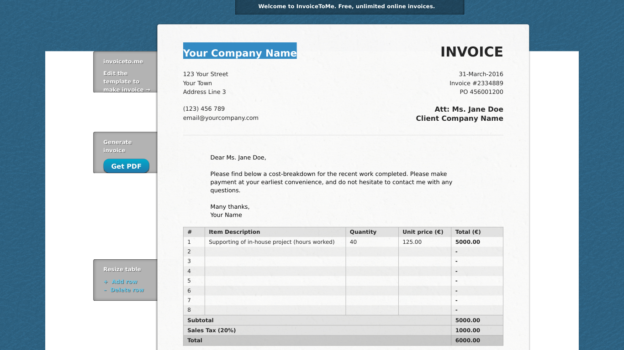624x350 pixels.
Task: Click the item description cell in row 7
Action: click(275, 300)
